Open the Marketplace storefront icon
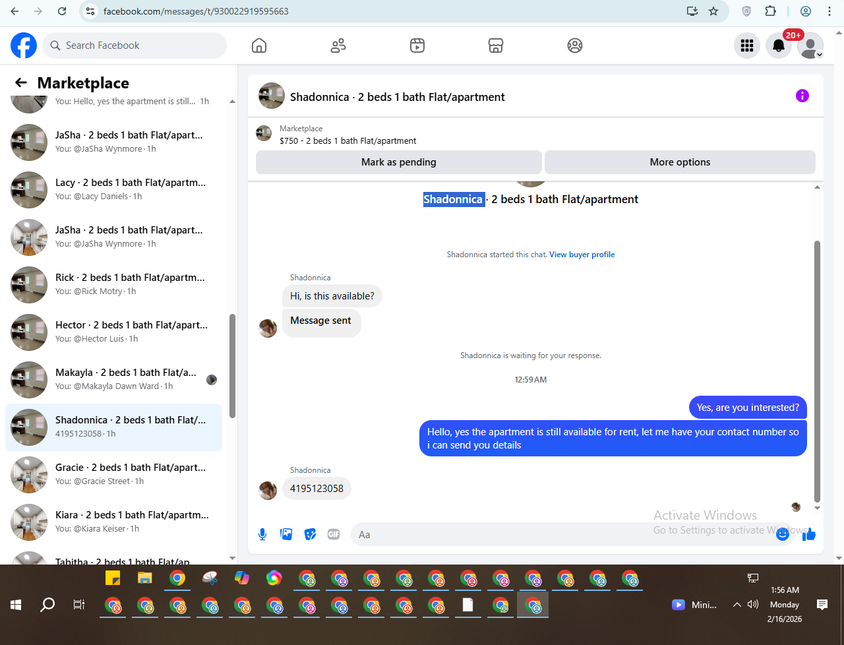 click(x=496, y=46)
